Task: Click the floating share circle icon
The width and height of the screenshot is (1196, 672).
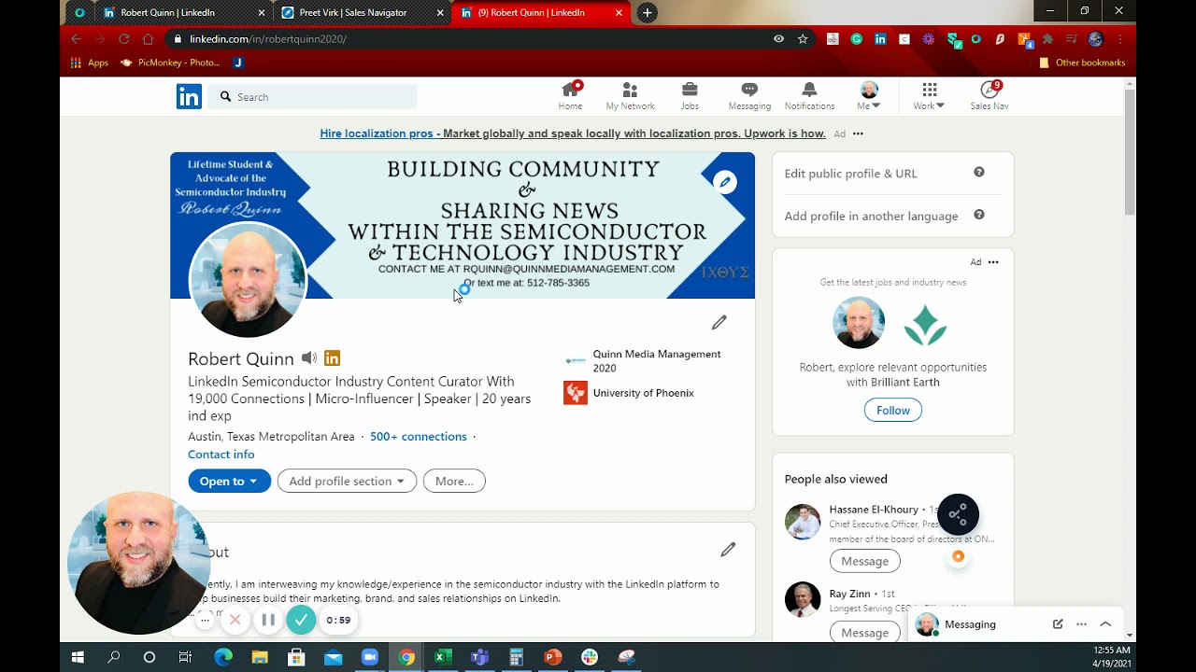Action: [958, 514]
